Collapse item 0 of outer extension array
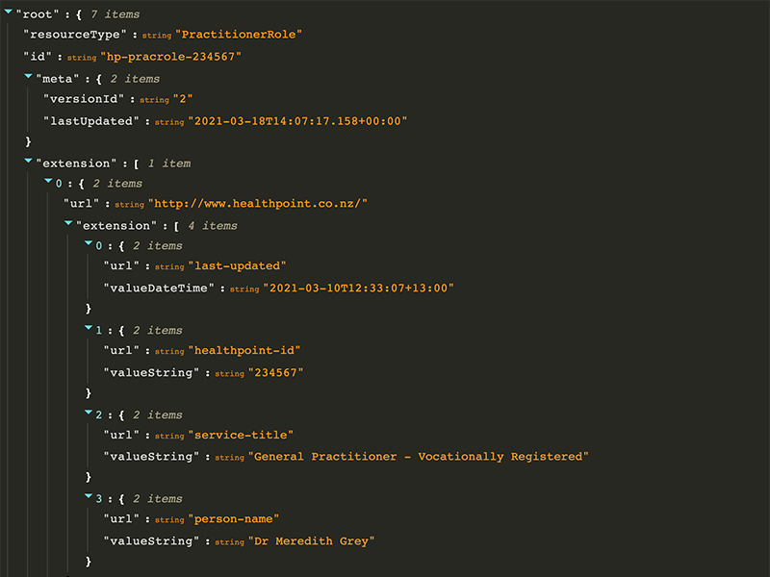 pos(49,181)
